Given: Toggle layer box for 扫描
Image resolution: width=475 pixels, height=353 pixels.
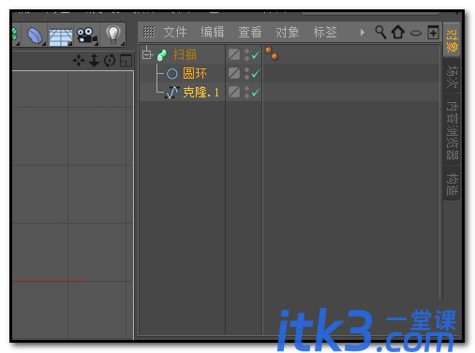Looking at the screenshot, I should [x=234, y=54].
